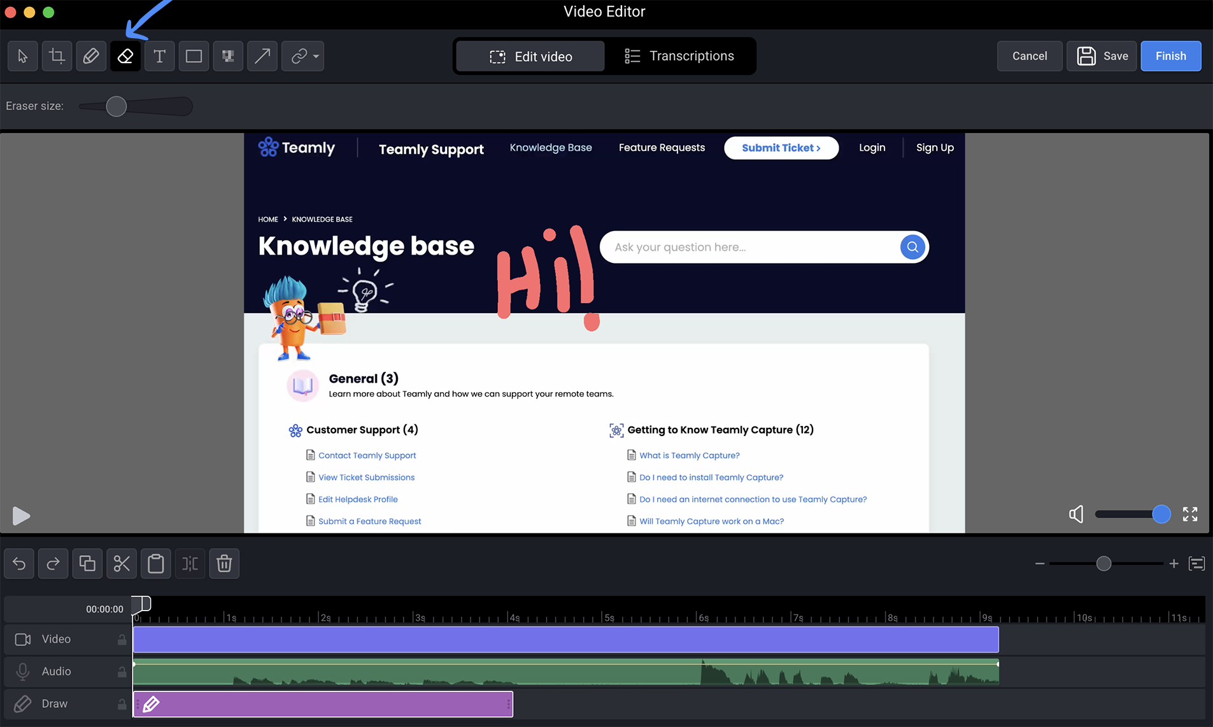Open Feature Requests nav item
1213x727 pixels.
(662, 148)
